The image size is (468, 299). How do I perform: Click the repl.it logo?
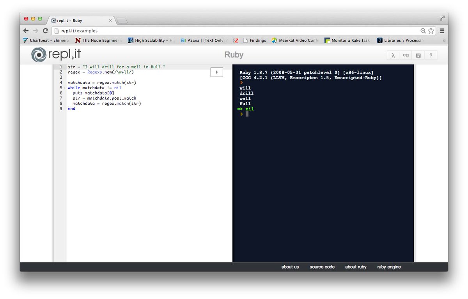55,55
